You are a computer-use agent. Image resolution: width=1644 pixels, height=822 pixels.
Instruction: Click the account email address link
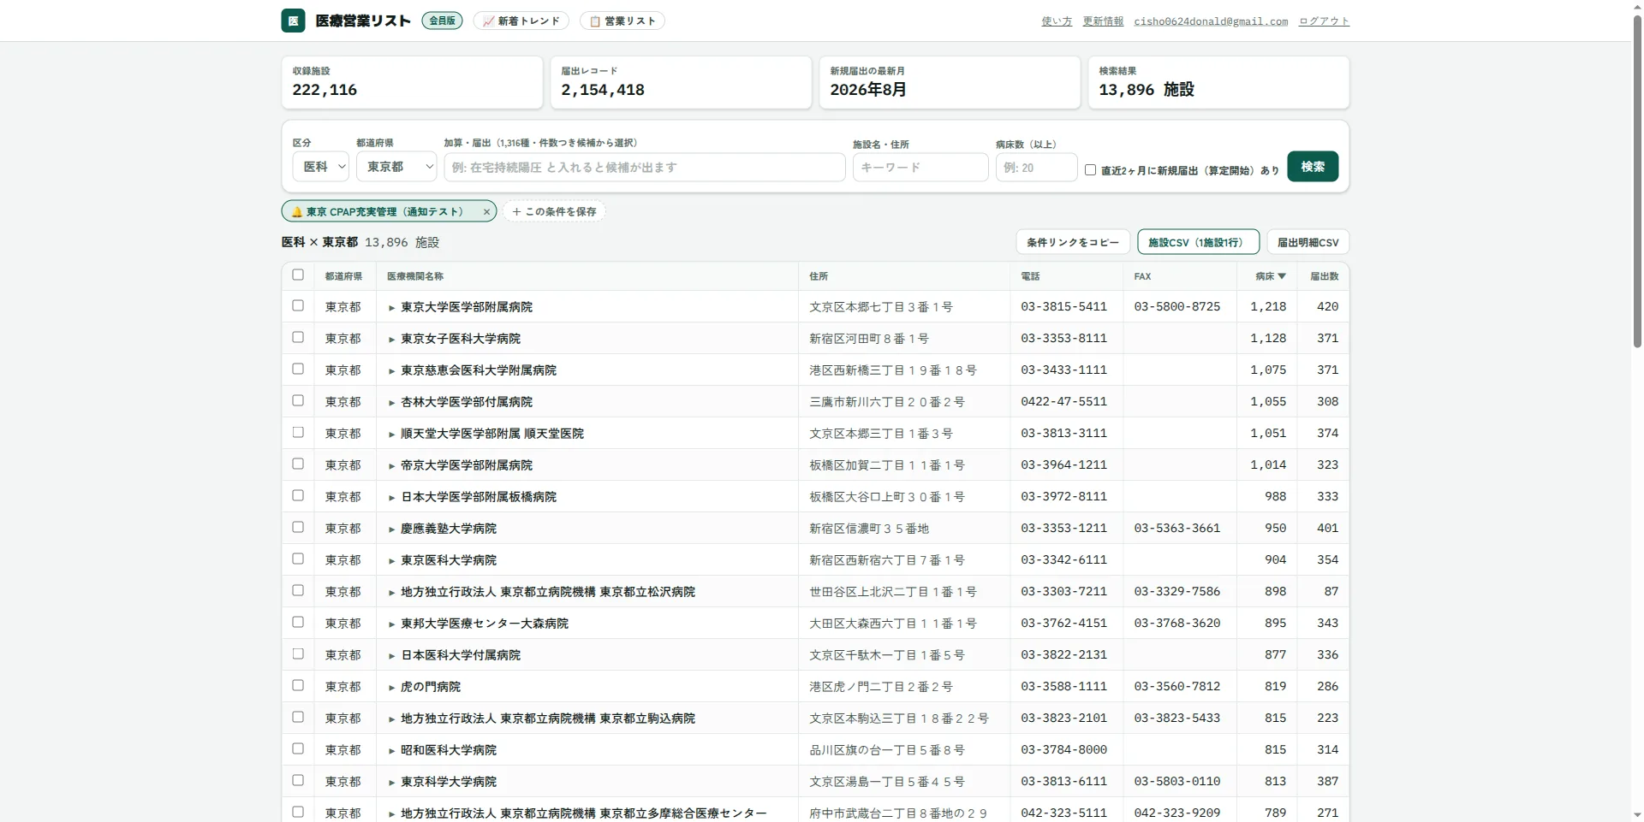(x=1211, y=21)
